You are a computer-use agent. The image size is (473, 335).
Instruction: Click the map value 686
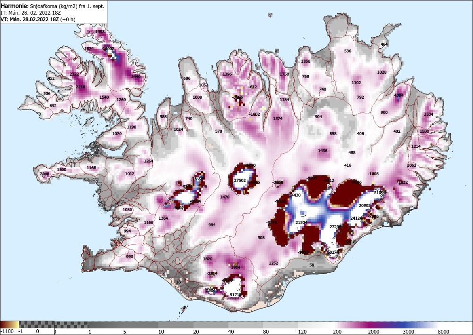(x=187, y=78)
